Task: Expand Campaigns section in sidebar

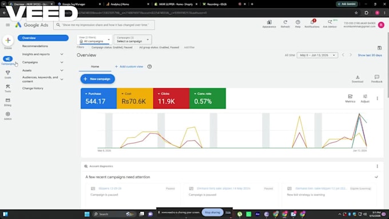Action: 62,62
